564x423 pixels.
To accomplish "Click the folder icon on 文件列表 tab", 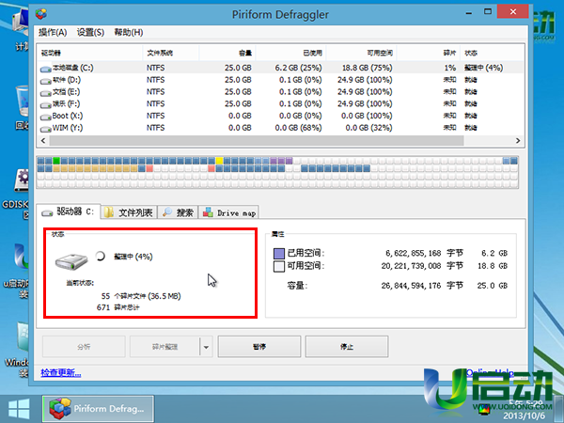I will (109, 212).
